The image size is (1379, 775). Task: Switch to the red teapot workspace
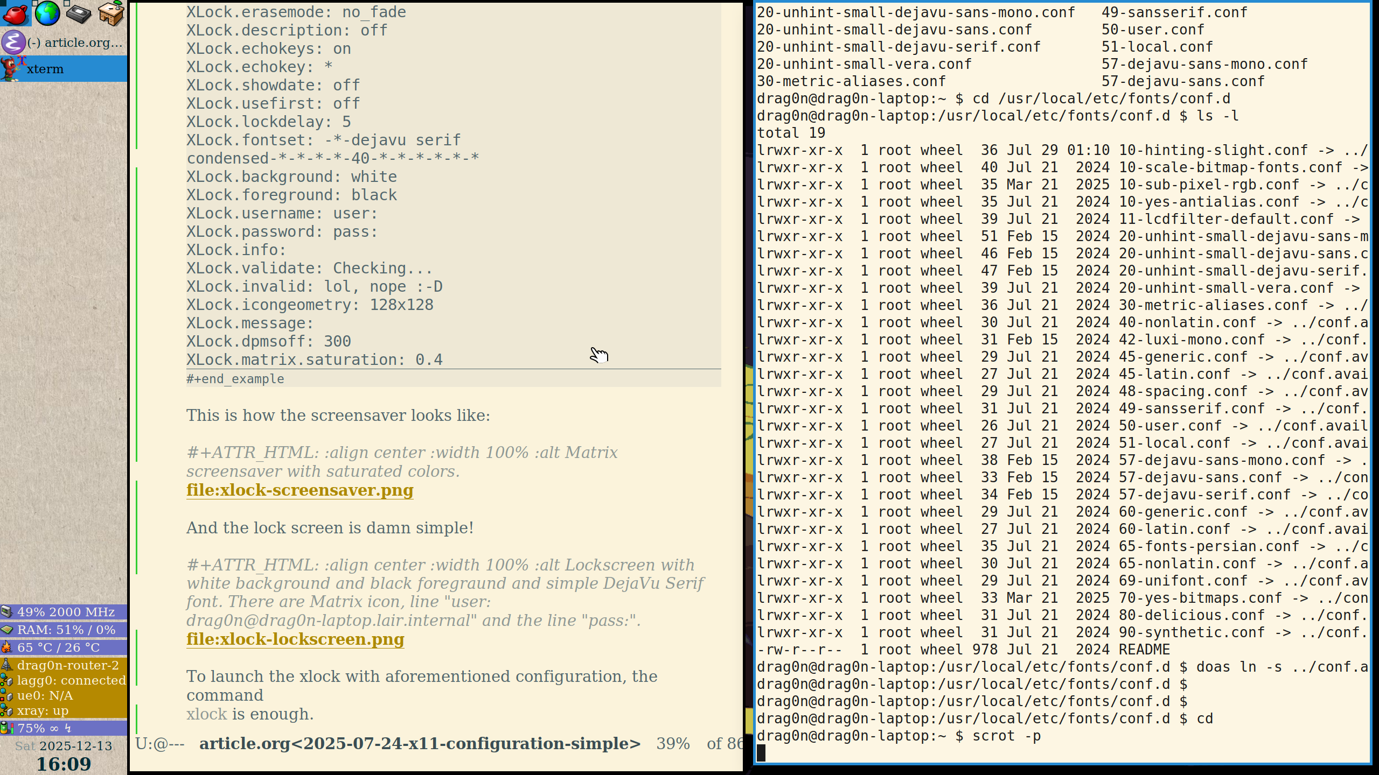tap(16, 13)
